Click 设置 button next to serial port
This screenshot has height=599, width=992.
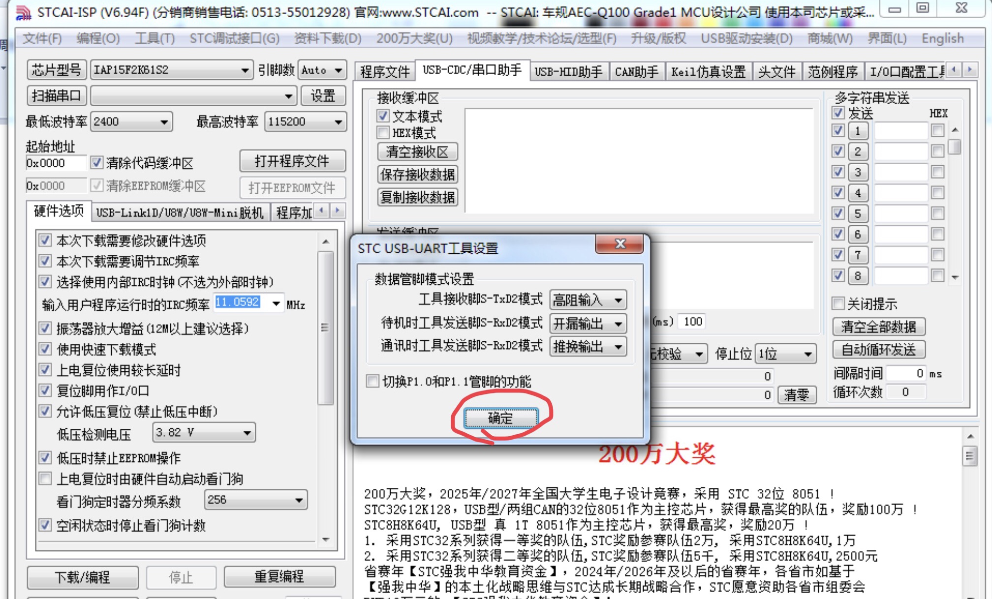323,96
